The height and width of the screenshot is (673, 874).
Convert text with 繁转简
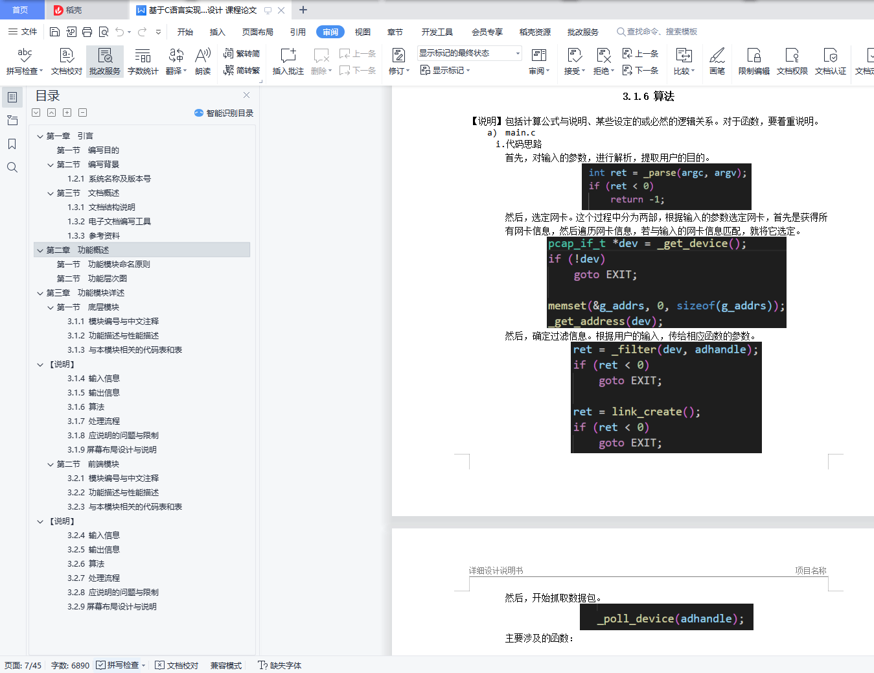click(x=242, y=54)
